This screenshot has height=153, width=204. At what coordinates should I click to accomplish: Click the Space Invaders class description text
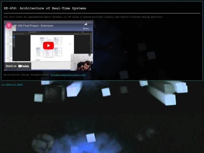pyautogui.click(x=83, y=17)
